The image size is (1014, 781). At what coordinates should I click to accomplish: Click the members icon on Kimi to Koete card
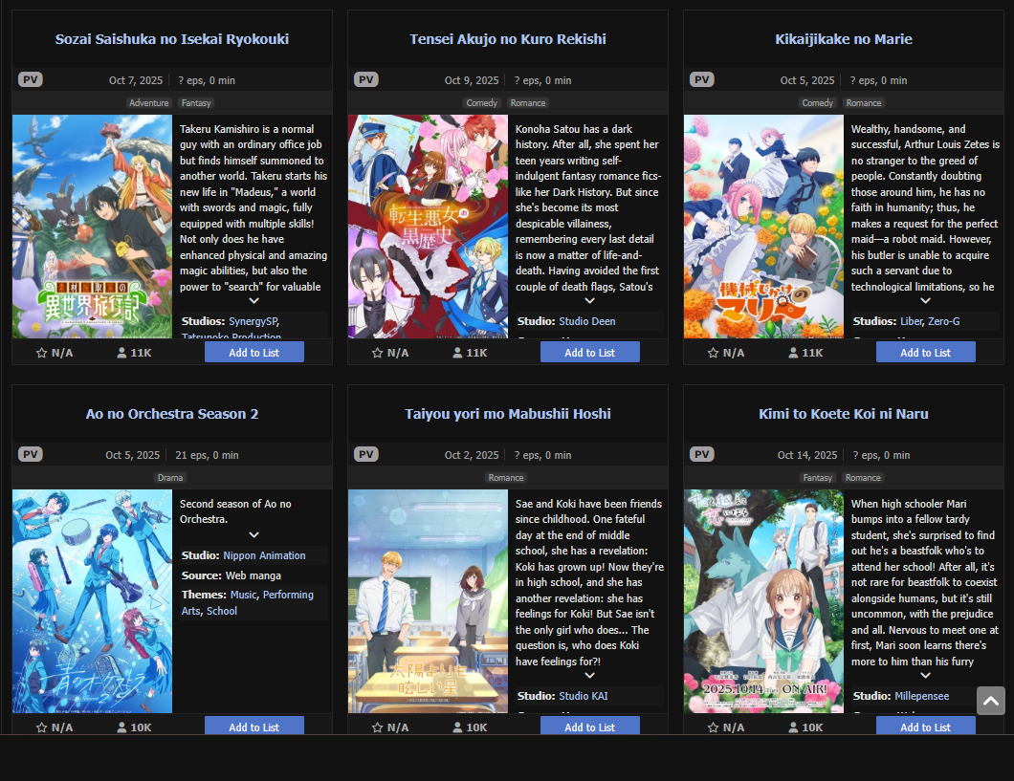click(793, 727)
